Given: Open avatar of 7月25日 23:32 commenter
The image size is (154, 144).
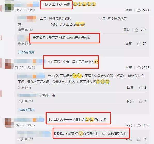Looking at the screenshot, I should point(9,123).
